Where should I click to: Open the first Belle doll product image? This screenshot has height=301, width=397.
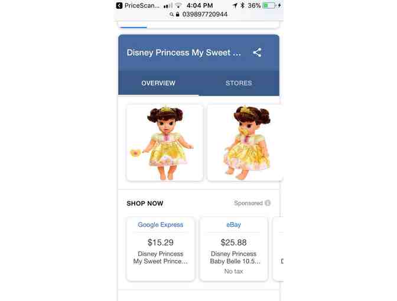(x=165, y=143)
